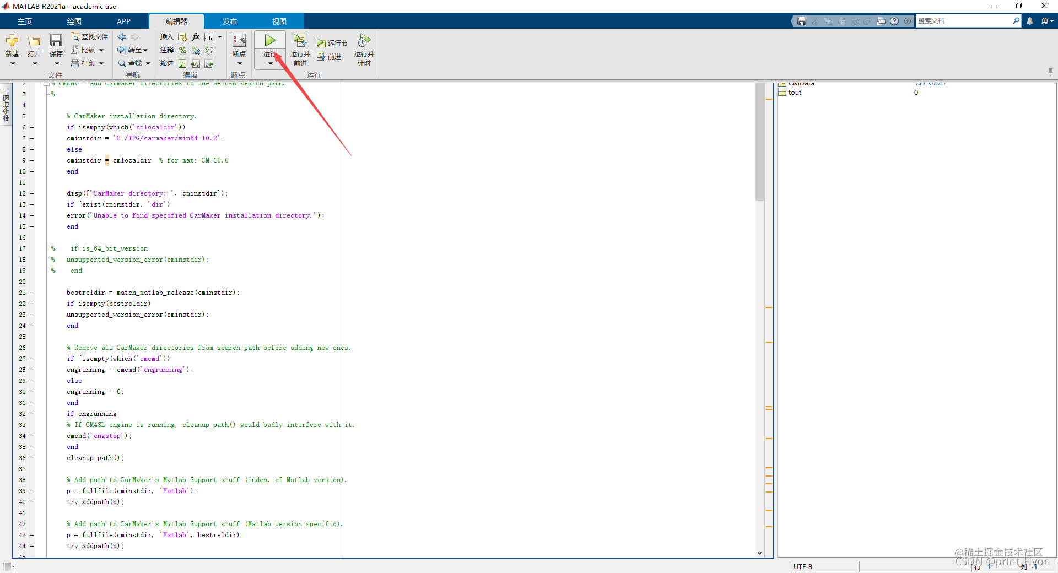Click the green percent comment icon
Viewport: 1058px width, 573px height.
click(x=182, y=50)
